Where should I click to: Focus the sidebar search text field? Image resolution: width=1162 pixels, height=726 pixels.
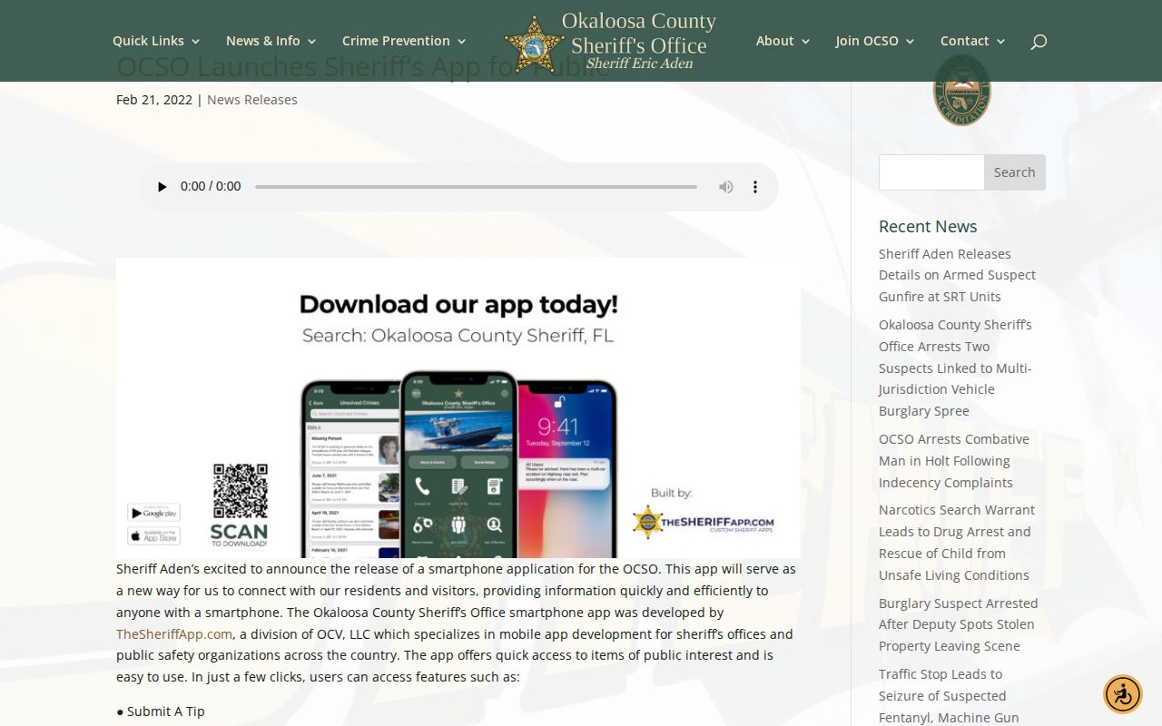point(931,172)
